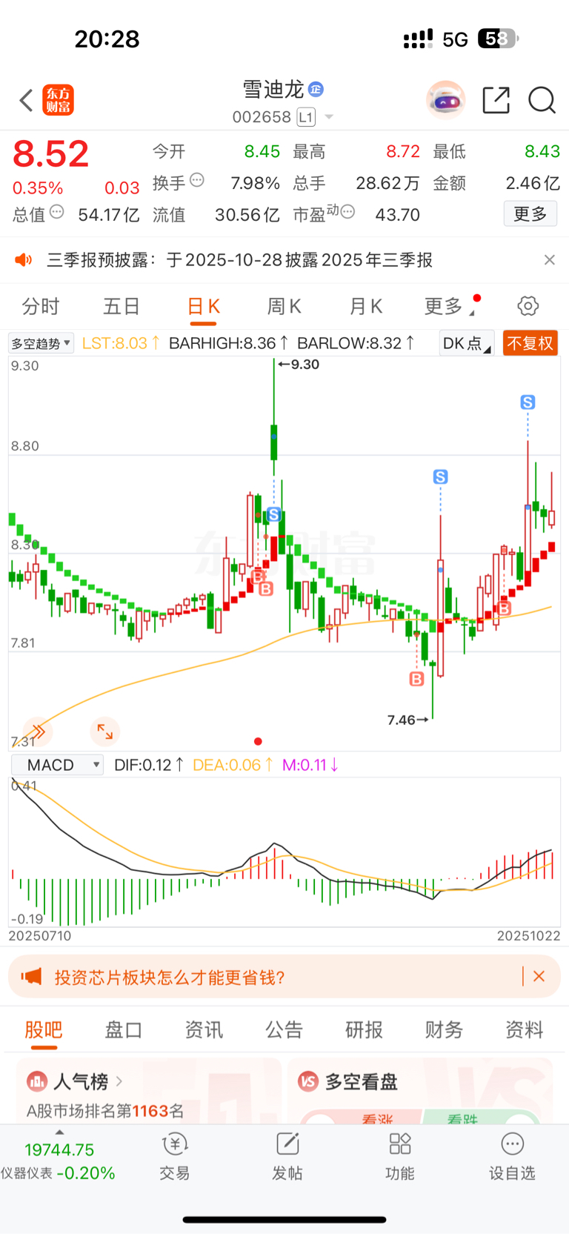The width and height of the screenshot is (569, 1234).
Task: Toggle the 不复权 adjustment button
Action: pyautogui.click(x=530, y=343)
